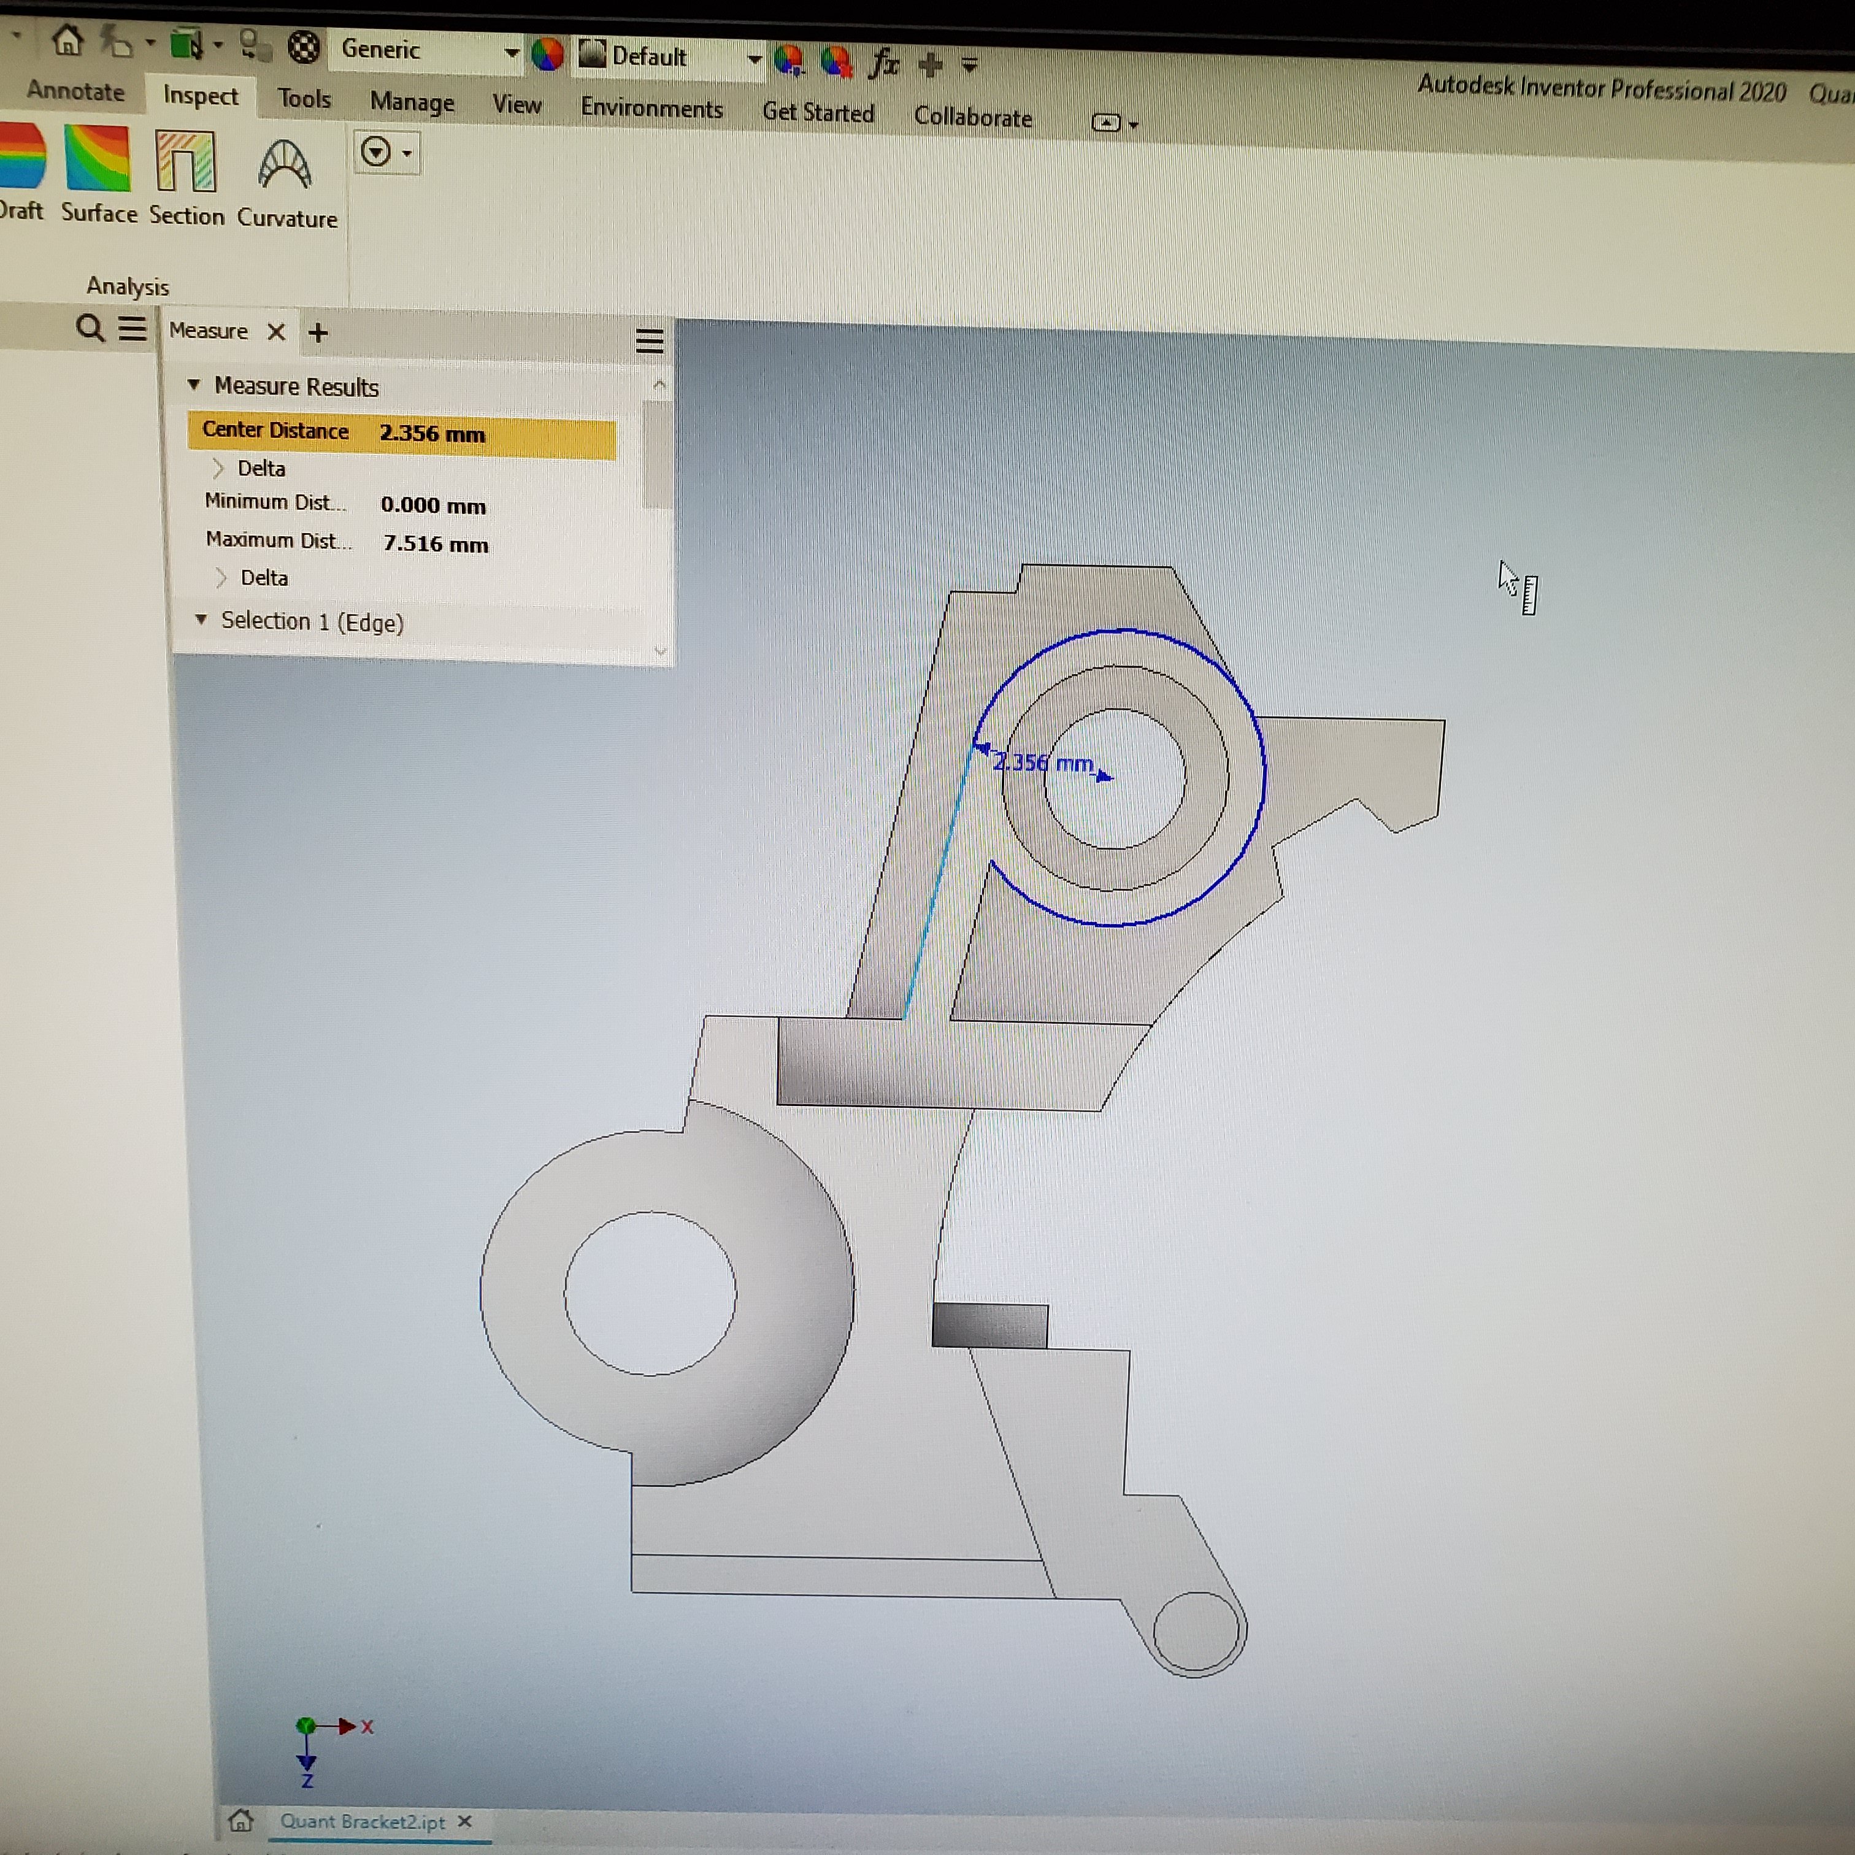Open the Tools ribbon tab
The height and width of the screenshot is (1855, 1855).
pos(304,99)
